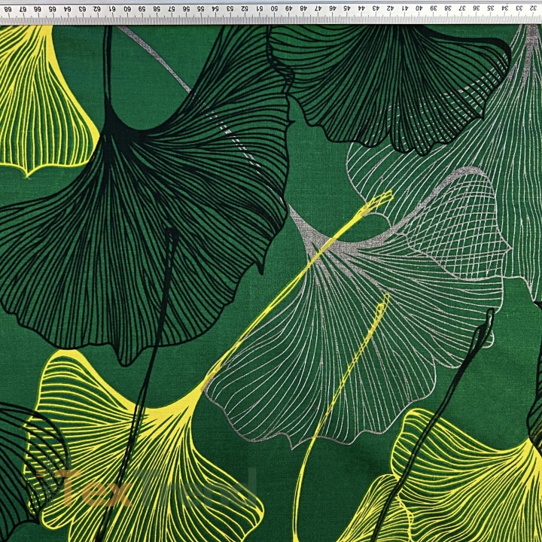
Task: Click the ruler number "60"
Action: [x=127, y=9]
